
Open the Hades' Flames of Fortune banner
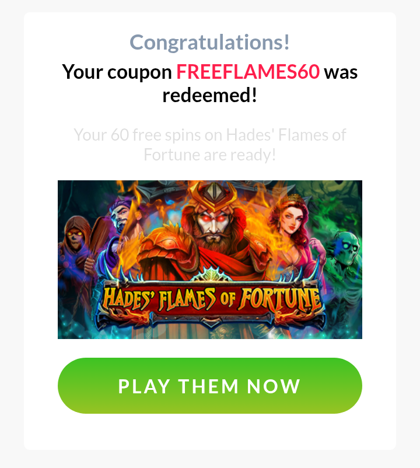pyautogui.click(x=209, y=259)
